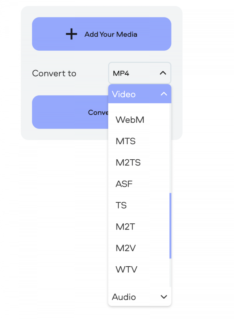234x319 pixels.
Task: Choose TS in the video list
Action: [x=121, y=205]
